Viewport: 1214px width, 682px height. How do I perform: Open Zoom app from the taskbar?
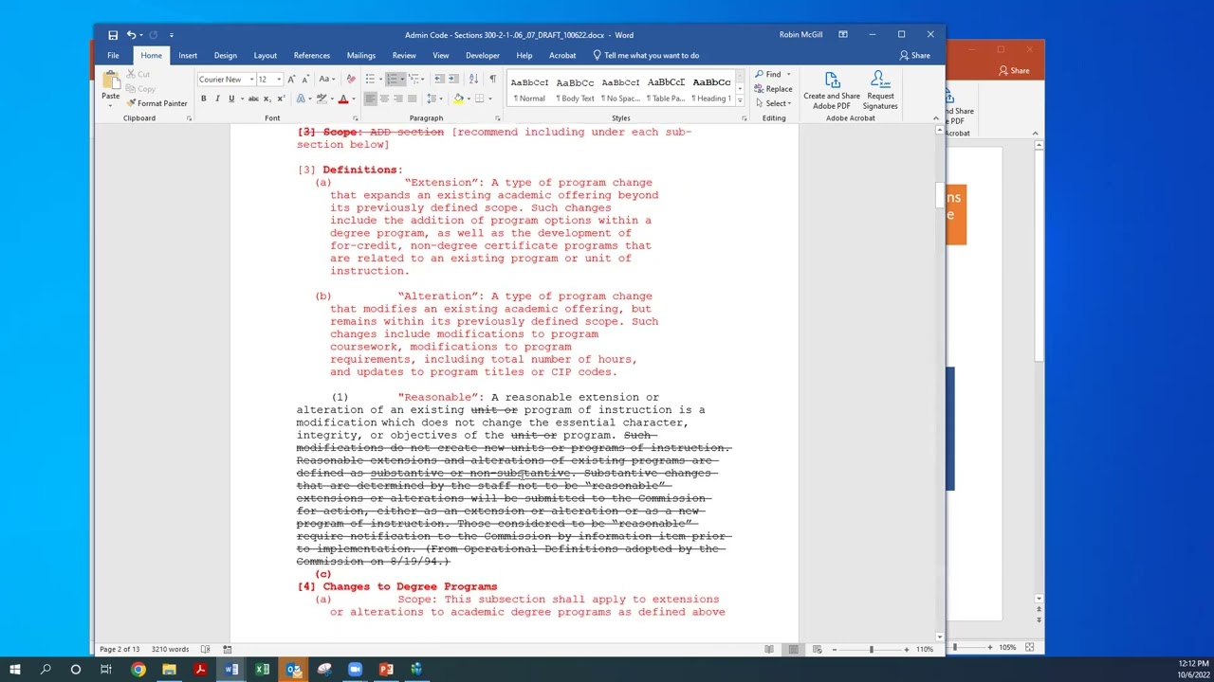point(355,670)
